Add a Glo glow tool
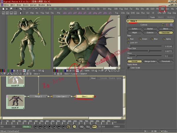The height and width of the screenshot is (133, 177). [162, 9]
